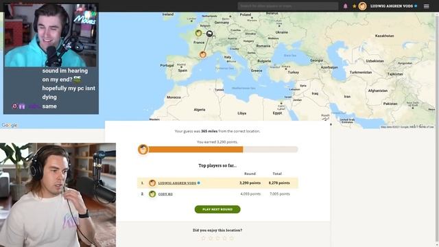Click the Iran label on the map
The height and width of the screenshot is (247, 439).
(347, 97)
